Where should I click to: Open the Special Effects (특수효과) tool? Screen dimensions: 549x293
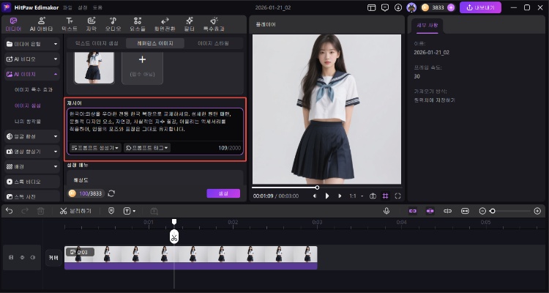coord(214,24)
